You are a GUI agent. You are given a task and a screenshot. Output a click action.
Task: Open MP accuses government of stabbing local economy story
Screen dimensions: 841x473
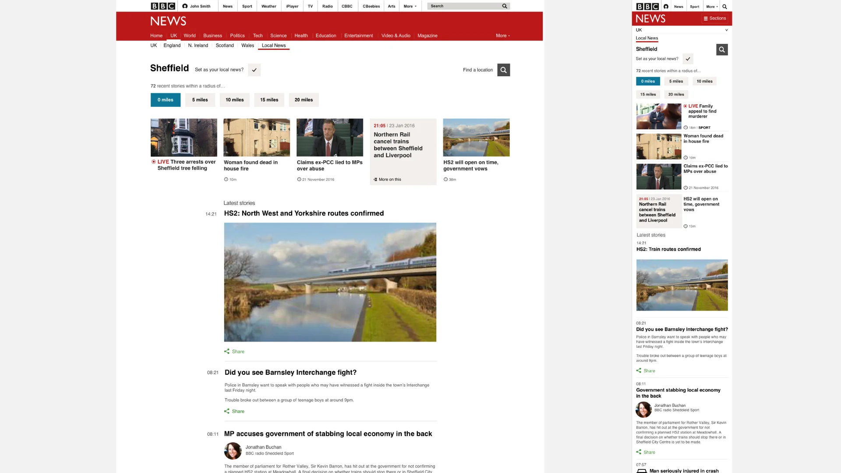(328, 434)
